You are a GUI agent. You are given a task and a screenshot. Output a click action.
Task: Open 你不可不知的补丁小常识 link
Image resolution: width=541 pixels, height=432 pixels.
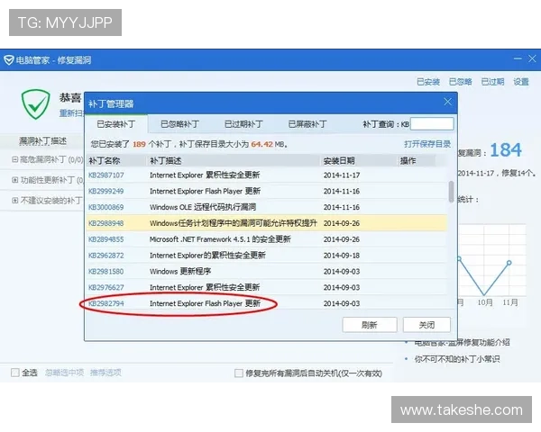click(457, 359)
